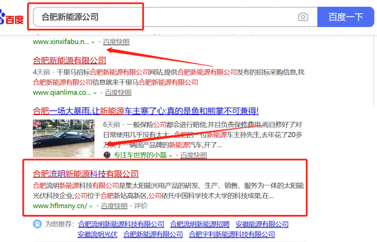Open the 合肥流明新能源科技有限公司 result title
This screenshot has width=377, height=242.
click(85, 173)
